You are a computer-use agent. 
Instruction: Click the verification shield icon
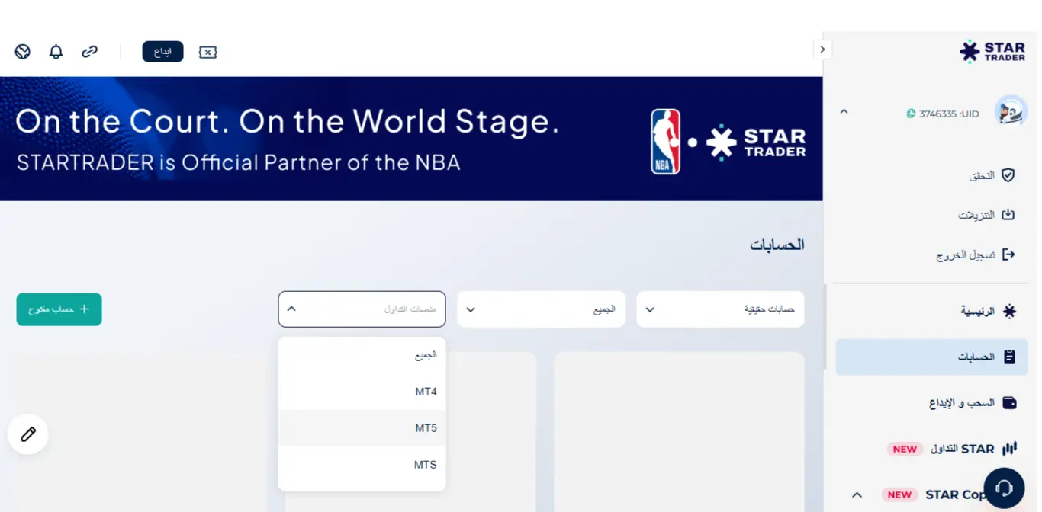1008,175
